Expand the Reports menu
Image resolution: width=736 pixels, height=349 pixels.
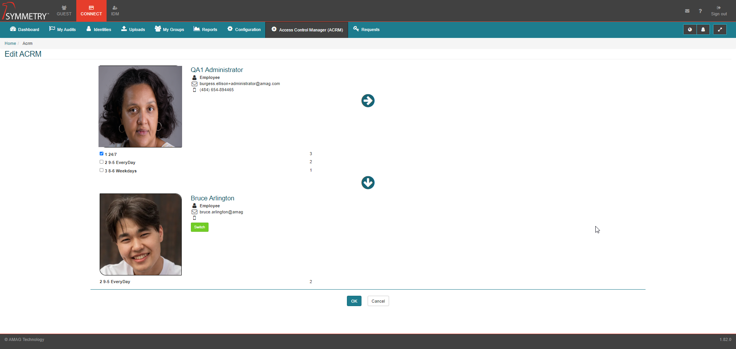click(205, 29)
